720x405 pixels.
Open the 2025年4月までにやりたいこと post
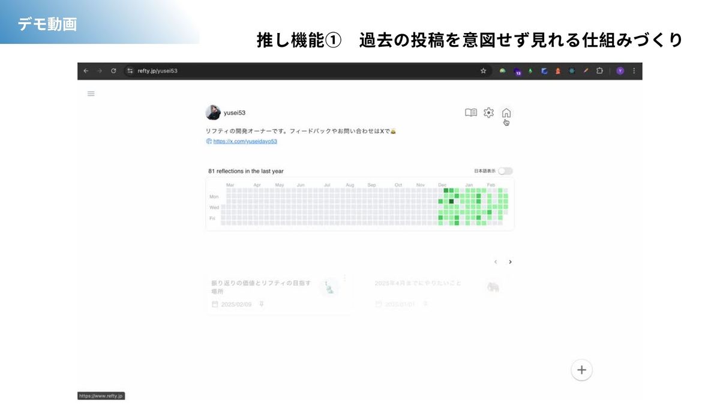(x=418, y=283)
